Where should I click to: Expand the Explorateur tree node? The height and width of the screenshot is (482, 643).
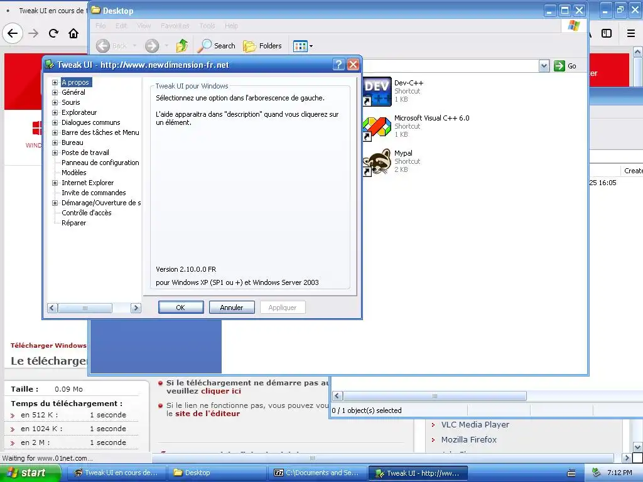point(55,113)
